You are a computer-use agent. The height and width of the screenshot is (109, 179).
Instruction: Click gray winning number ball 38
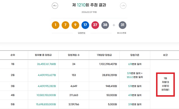(x=105, y=25)
